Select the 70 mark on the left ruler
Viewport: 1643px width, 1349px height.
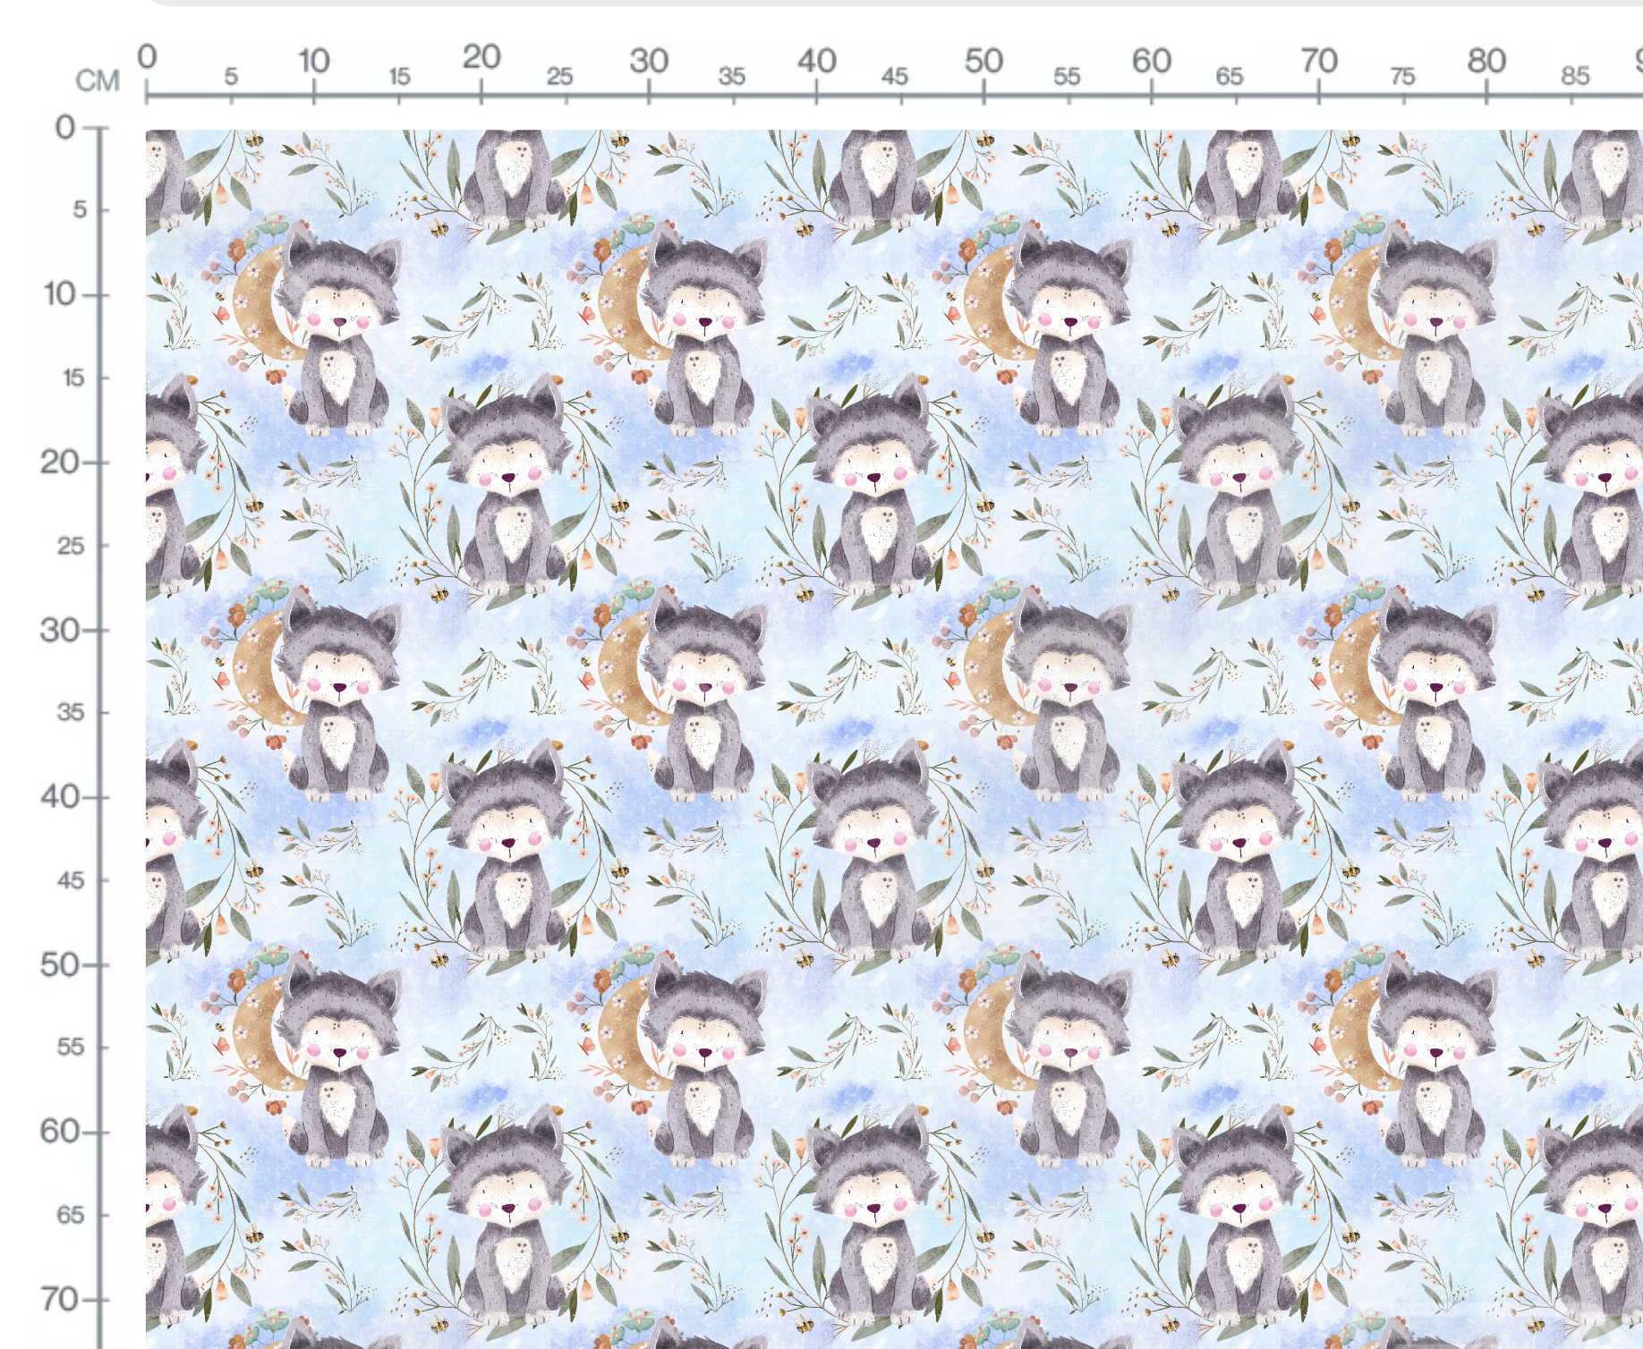click(60, 1299)
